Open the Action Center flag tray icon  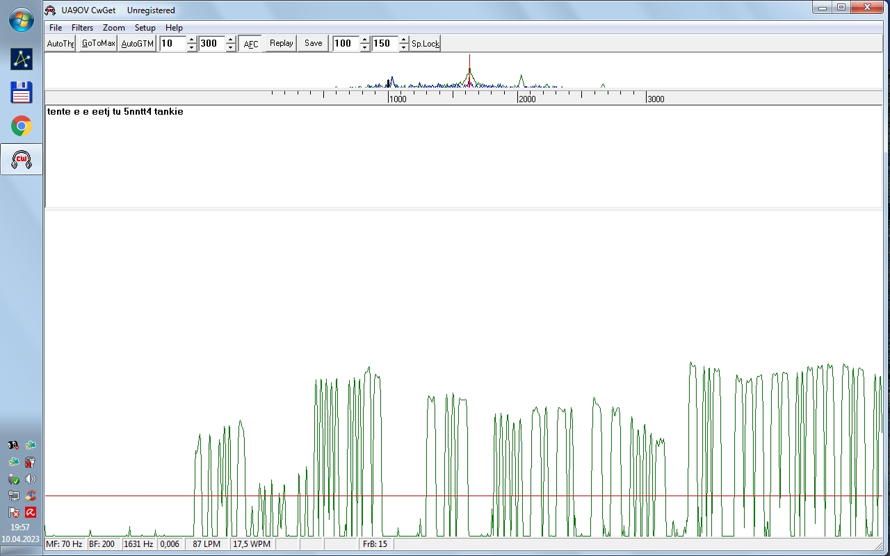click(14, 513)
